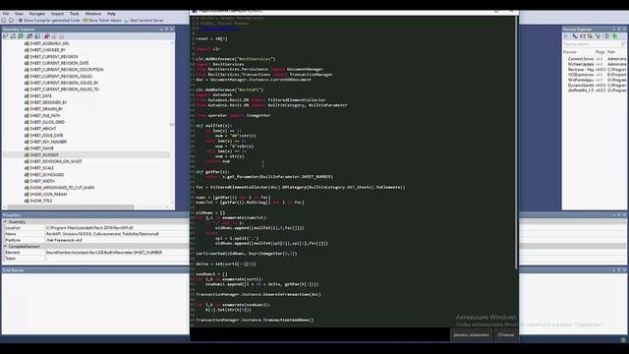The width and height of the screenshot is (629, 354).
Task: Open the View menu
Action: [19, 14]
